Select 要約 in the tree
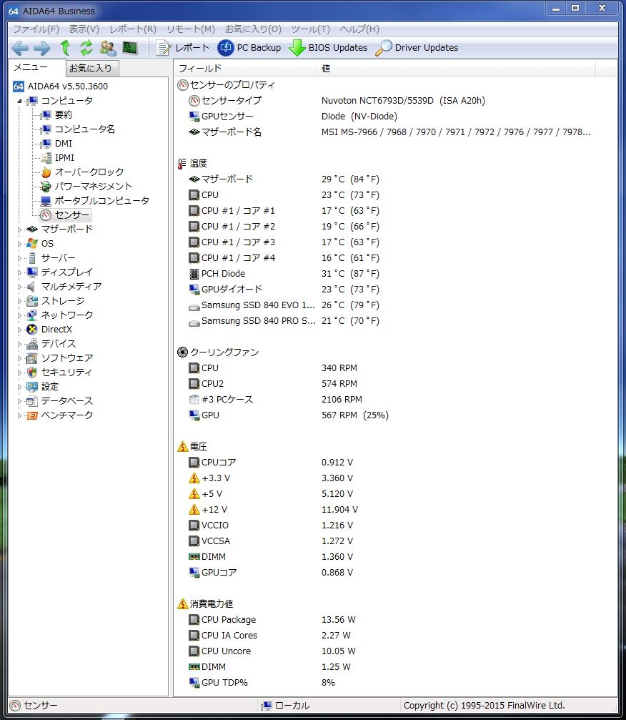 point(63,115)
